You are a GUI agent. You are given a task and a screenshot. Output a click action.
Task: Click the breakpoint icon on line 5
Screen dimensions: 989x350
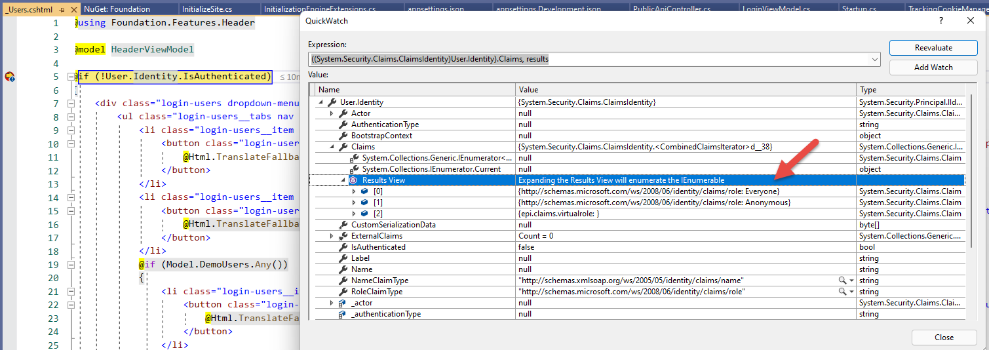pyautogui.click(x=9, y=77)
